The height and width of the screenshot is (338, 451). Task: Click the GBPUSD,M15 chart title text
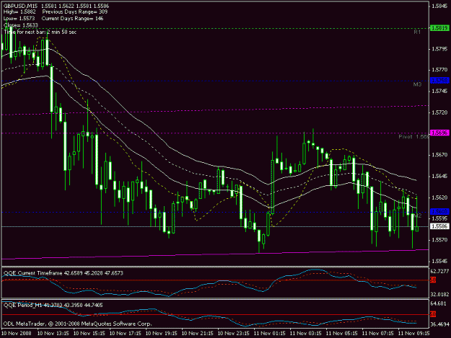(20, 6)
